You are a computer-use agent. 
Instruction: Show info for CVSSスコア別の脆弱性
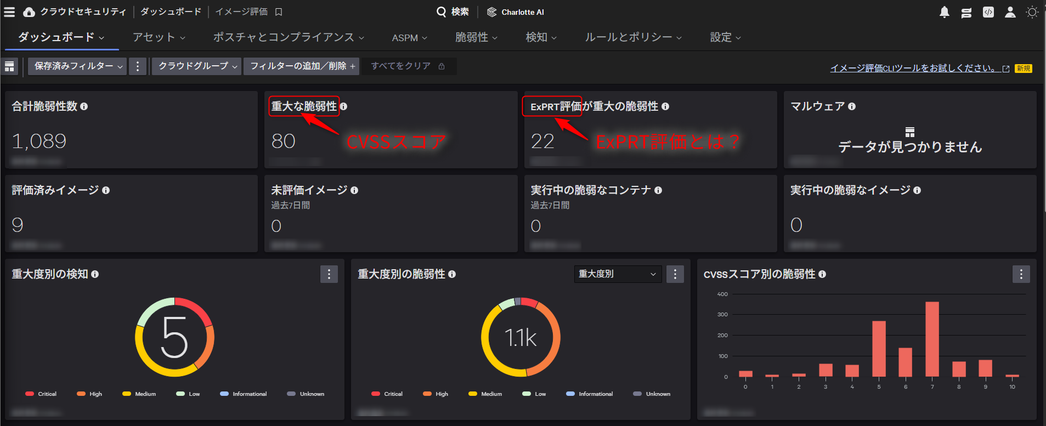pos(822,274)
